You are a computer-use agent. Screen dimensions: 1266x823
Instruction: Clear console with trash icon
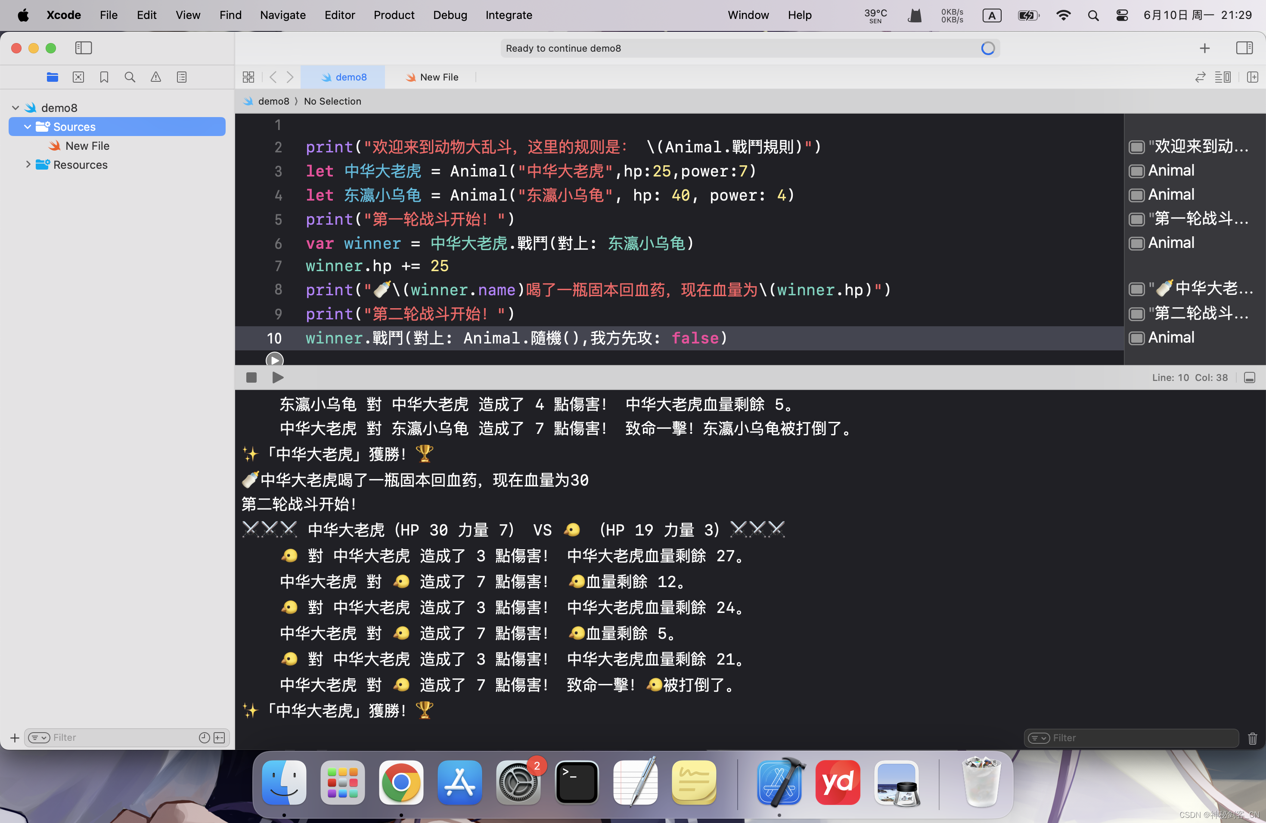[1252, 738]
